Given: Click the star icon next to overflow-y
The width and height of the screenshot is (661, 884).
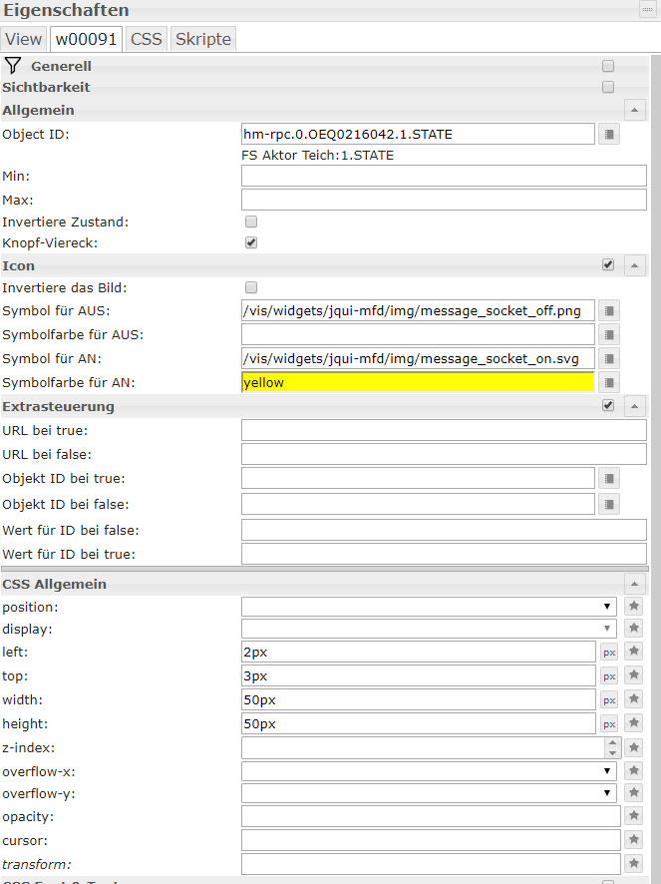Looking at the screenshot, I should pyautogui.click(x=634, y=792).
